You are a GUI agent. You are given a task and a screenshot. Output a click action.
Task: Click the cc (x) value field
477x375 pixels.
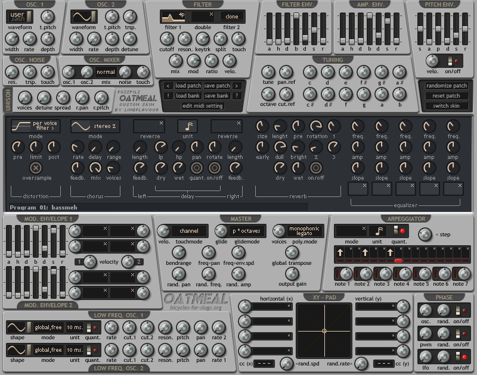tap(264, 364)
